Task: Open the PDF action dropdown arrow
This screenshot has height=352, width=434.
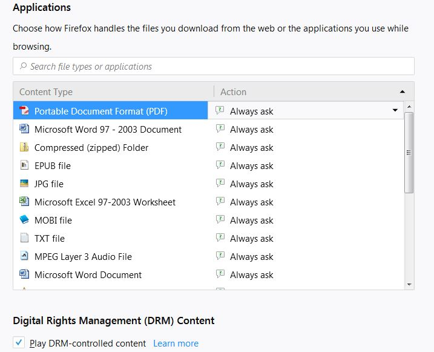Action: [x=395, y=110]
